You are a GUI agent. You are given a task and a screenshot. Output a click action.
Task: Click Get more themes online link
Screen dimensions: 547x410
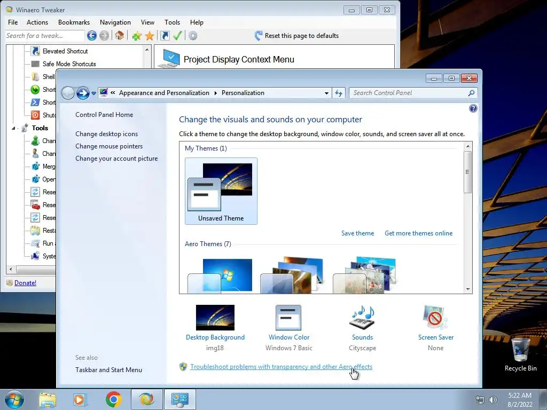418,233
